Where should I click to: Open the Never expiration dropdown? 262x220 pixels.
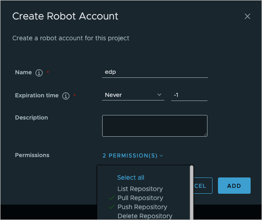133,95
